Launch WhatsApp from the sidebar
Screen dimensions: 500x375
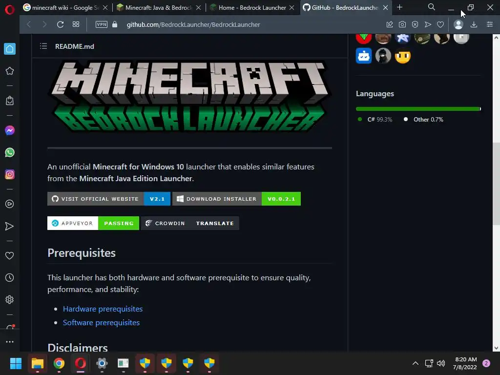10,152
